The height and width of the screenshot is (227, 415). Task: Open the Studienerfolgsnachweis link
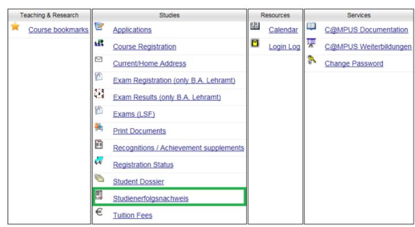pos(150,198)
